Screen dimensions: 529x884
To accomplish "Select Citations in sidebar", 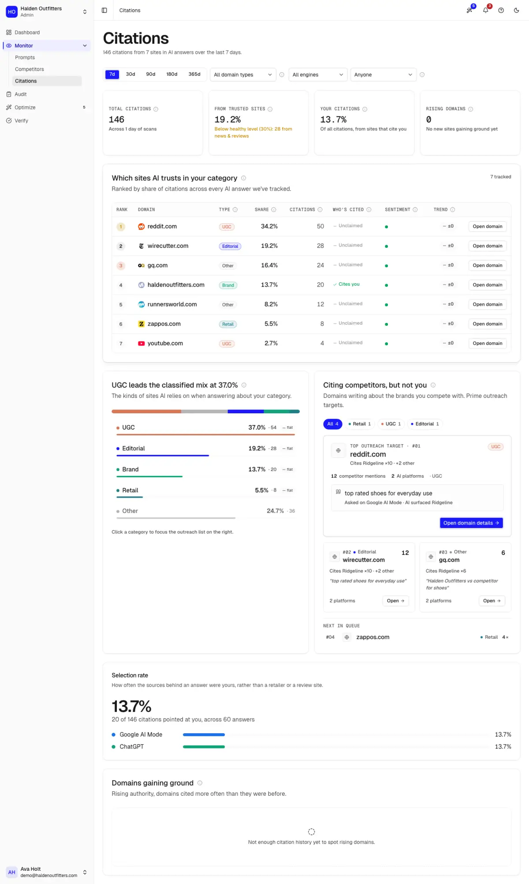I will coord(47,81).
